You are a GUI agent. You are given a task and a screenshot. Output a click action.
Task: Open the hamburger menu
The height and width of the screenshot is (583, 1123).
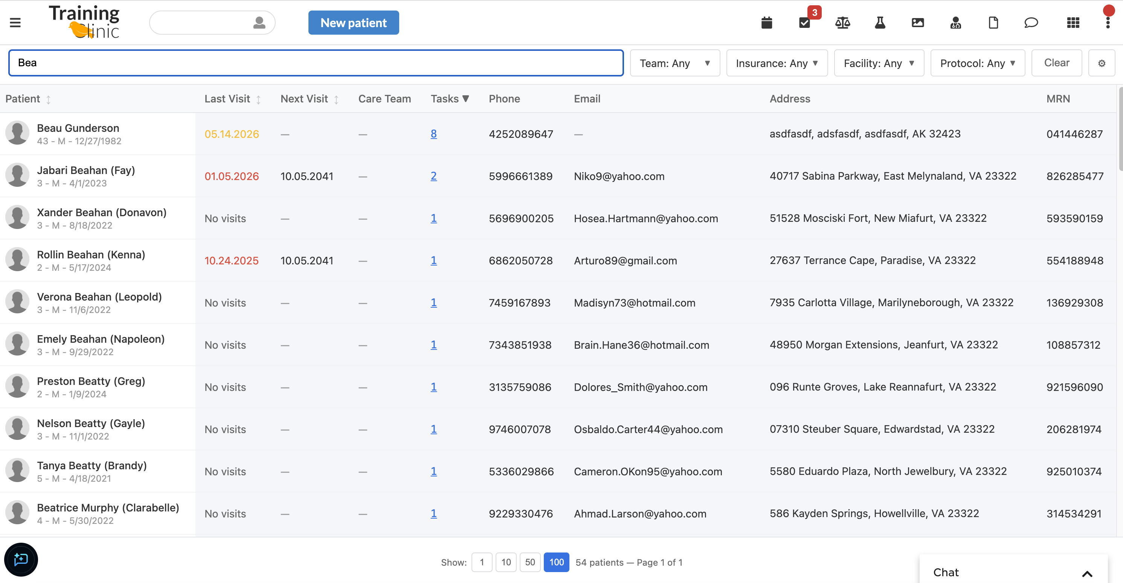(x=15, y=22)
